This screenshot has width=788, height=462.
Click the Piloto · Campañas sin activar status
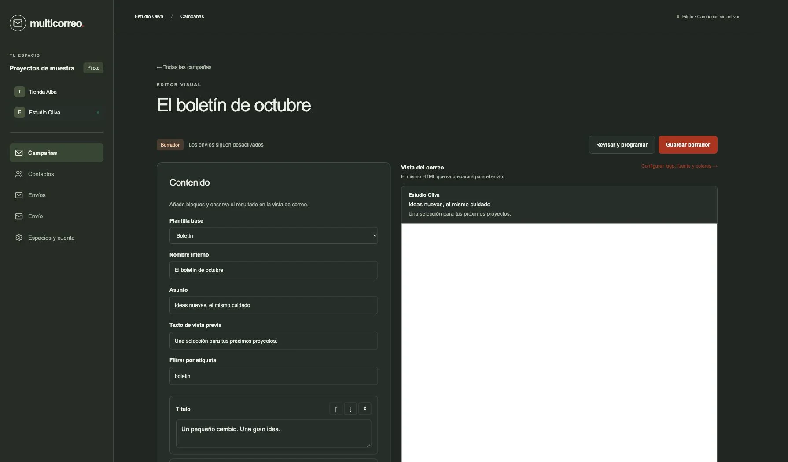[x=708, y=17]
